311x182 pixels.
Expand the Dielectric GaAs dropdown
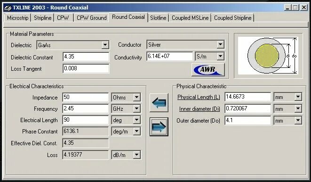[105, 45]
